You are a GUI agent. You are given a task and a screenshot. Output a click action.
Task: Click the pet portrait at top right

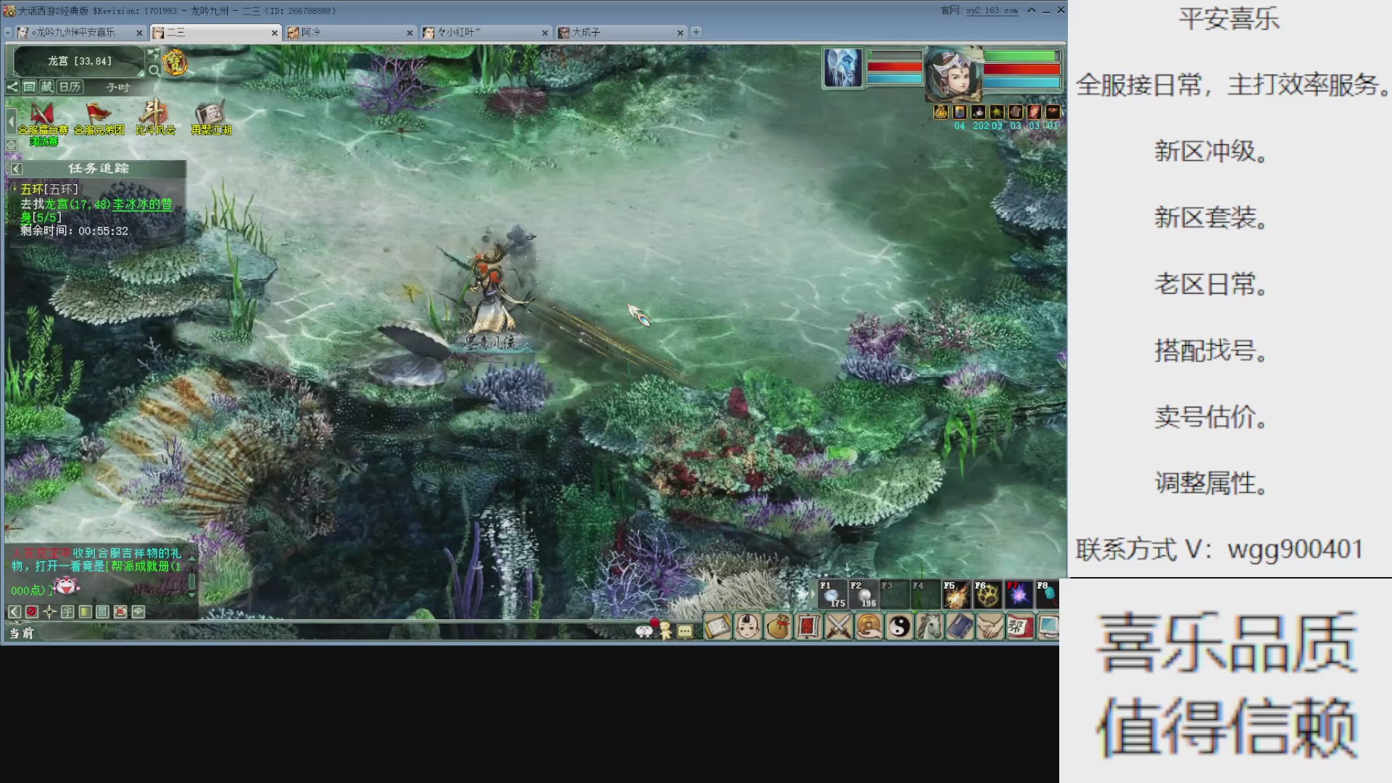click(x=843, y=68)
